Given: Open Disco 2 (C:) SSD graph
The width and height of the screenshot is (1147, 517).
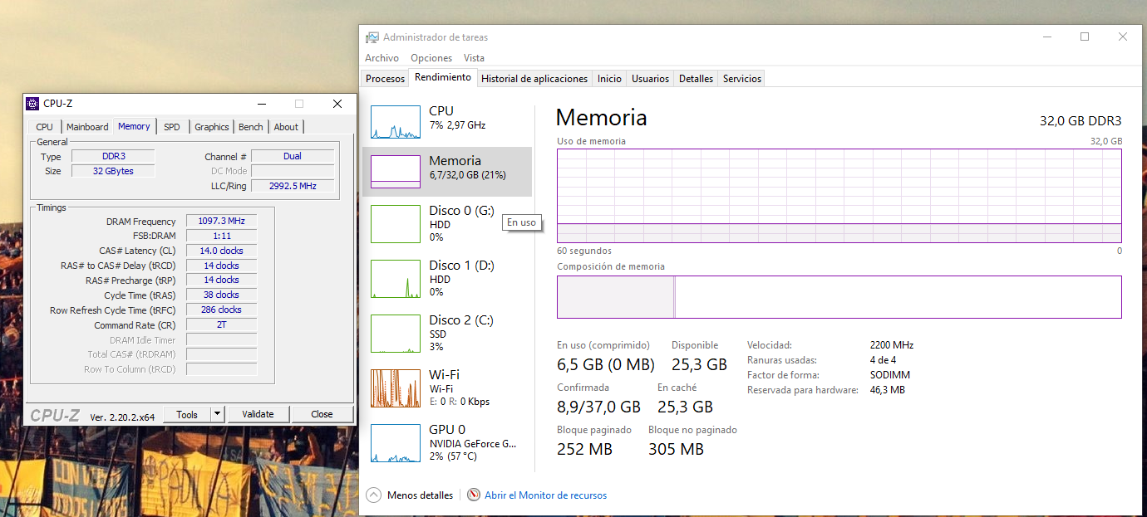Looking at the screenshot, I should 396,334.
